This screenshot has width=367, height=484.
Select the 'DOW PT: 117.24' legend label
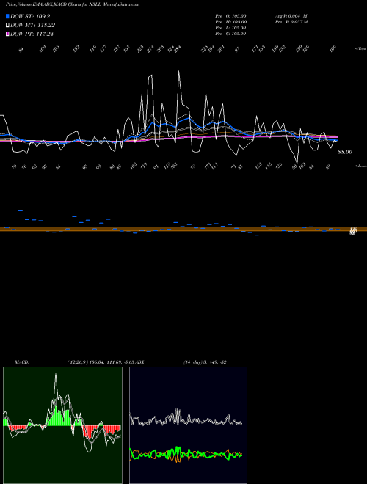coord(32,34)
